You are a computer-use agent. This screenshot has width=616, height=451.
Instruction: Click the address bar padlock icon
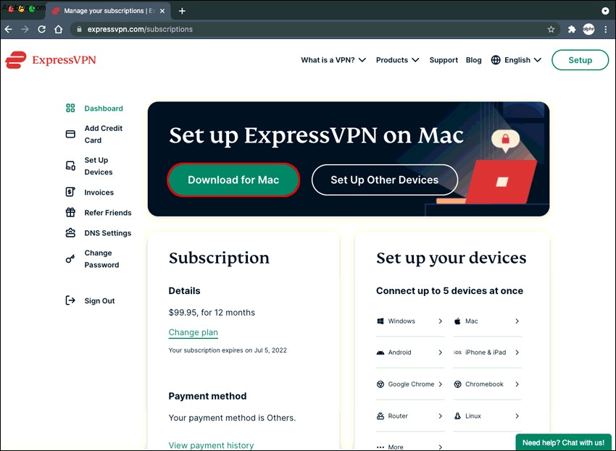pyautogui.click(x=79, y=30)
